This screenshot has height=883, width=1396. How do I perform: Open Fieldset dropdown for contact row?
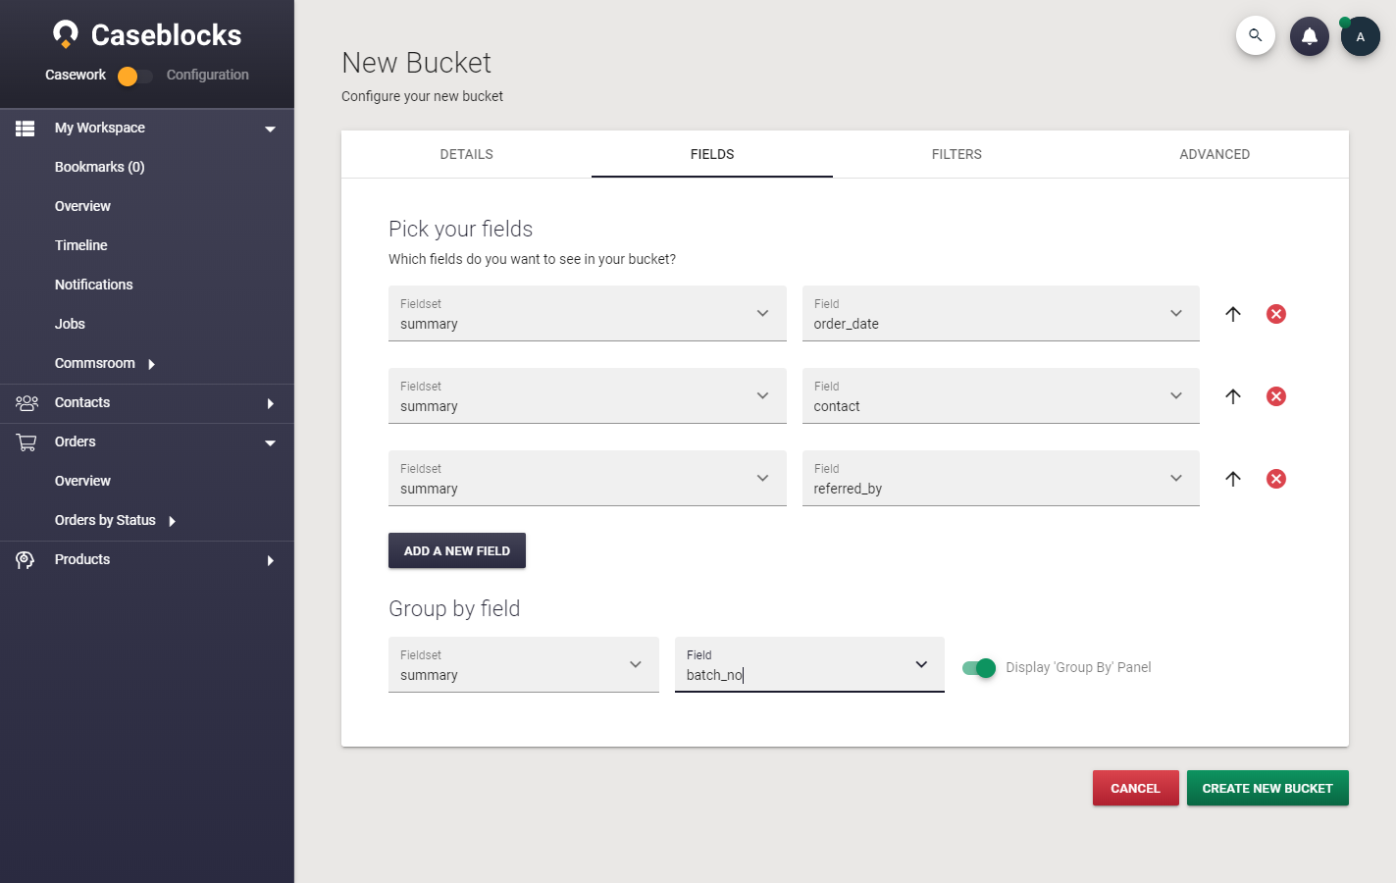tap(588, 396)
